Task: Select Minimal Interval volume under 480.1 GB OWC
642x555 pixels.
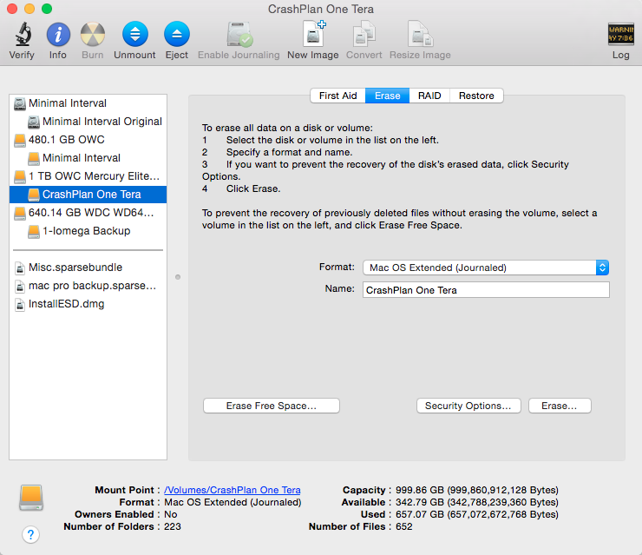Action: click(x=88, y=158)
